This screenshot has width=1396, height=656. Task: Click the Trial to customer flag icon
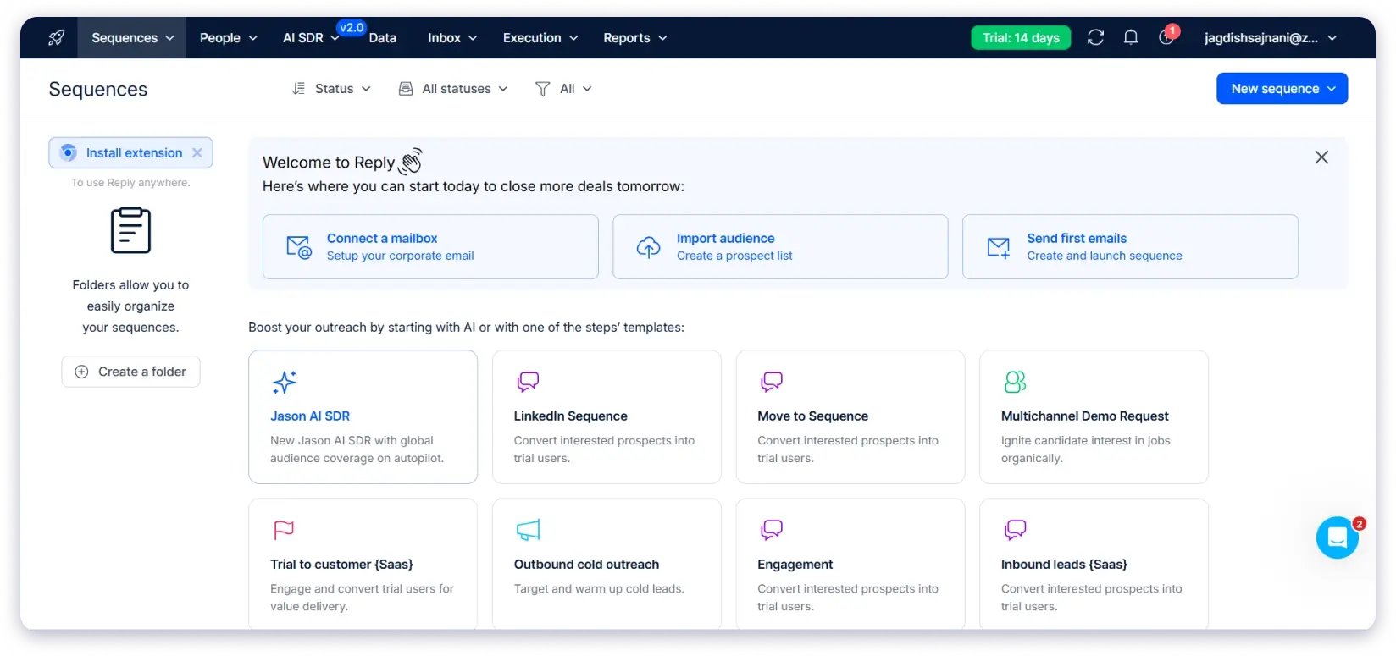(x=284, y=531)
